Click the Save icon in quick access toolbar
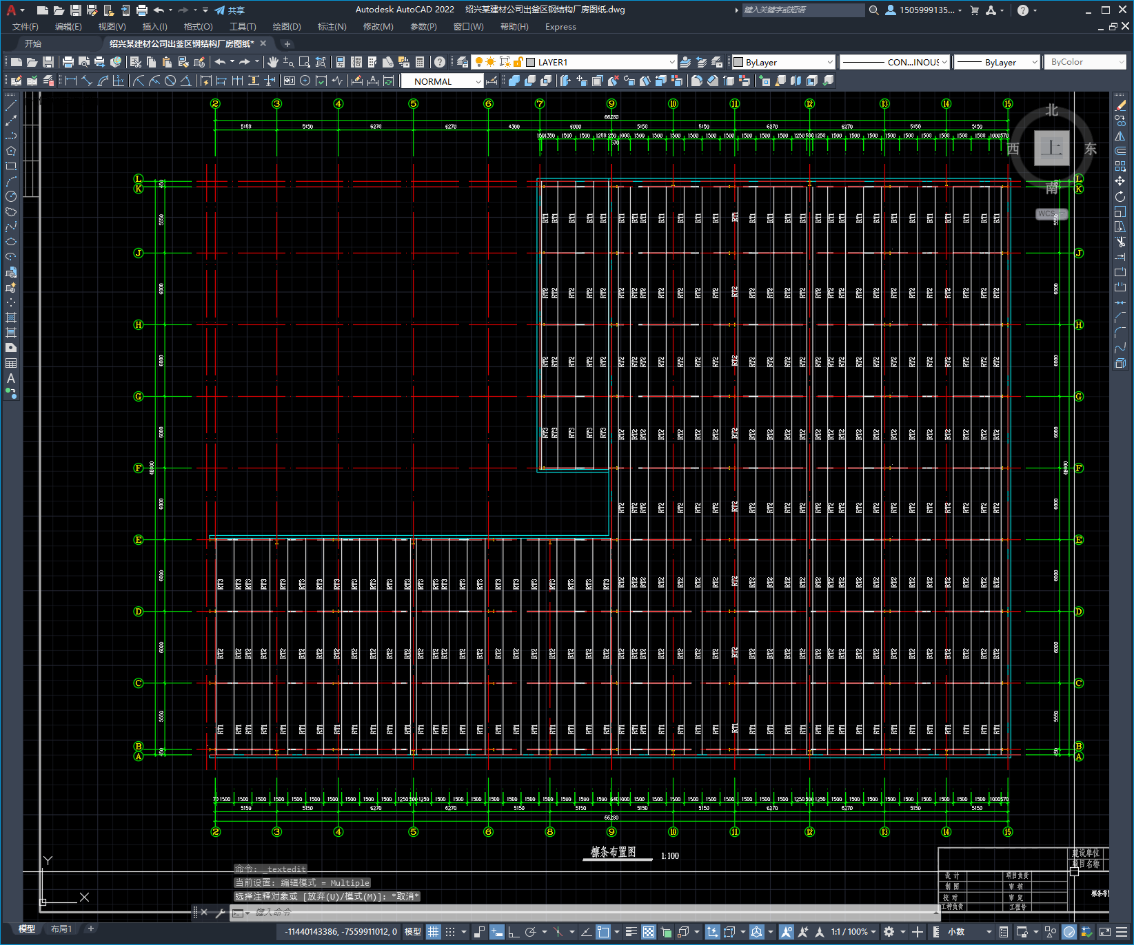 click(x=76, y=10)
